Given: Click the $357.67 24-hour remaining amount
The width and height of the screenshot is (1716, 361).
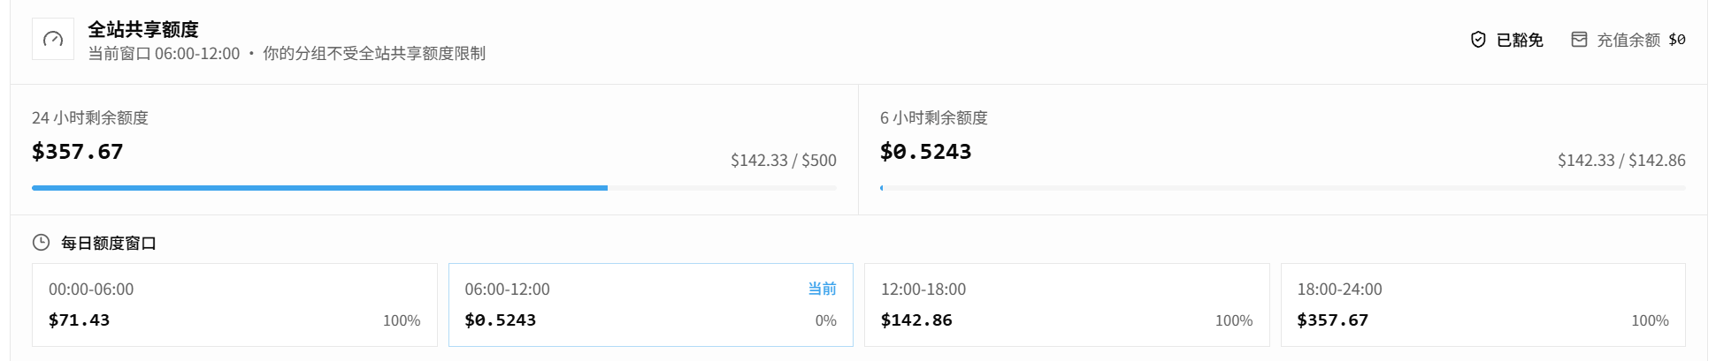Looking at the screenshot, I should 78,152.
